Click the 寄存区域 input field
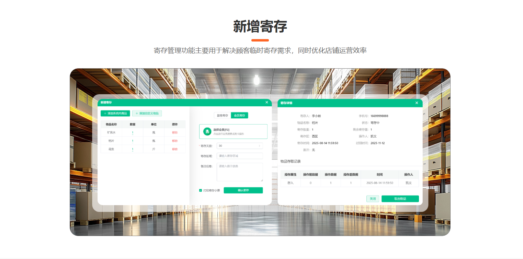 (x=240, y=156)
